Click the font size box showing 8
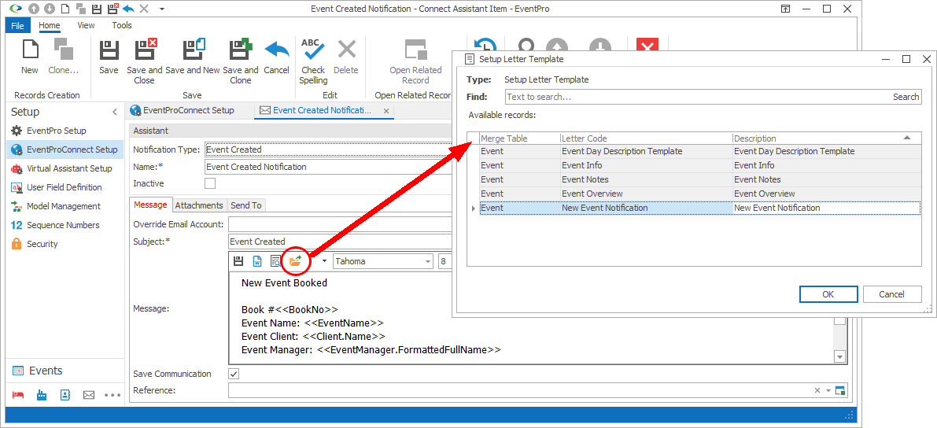 pyautogui.click(x=445, y=261)
